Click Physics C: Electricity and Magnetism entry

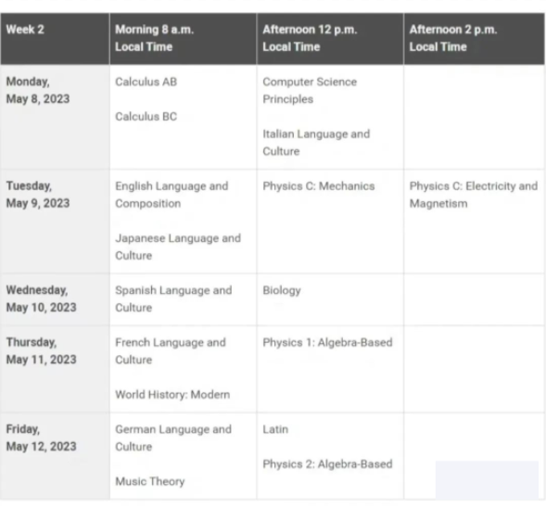pyautogui.click(x=474, y=195)
